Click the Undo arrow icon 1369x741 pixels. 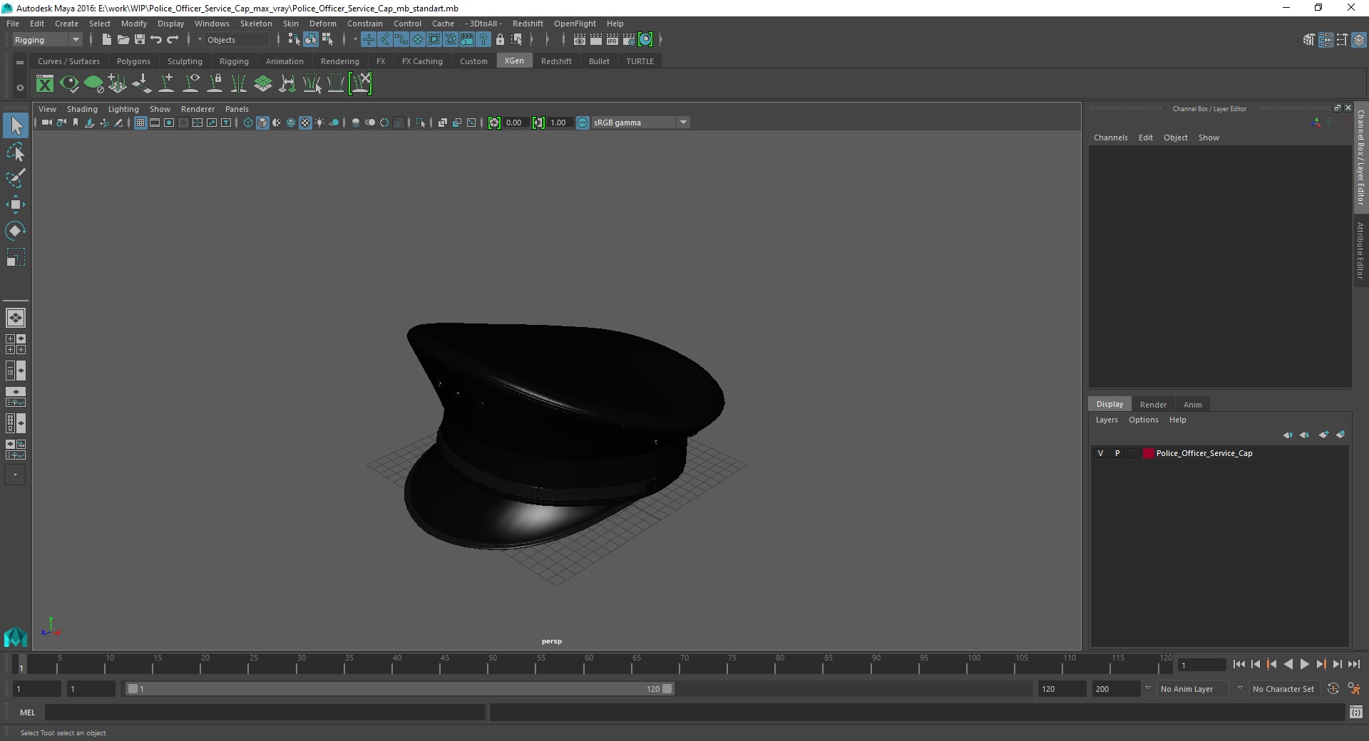click(x=156, y=40)
